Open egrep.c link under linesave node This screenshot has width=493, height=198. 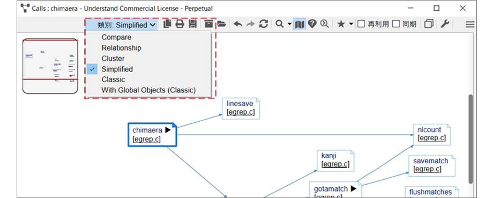click(x=241, y=112)
